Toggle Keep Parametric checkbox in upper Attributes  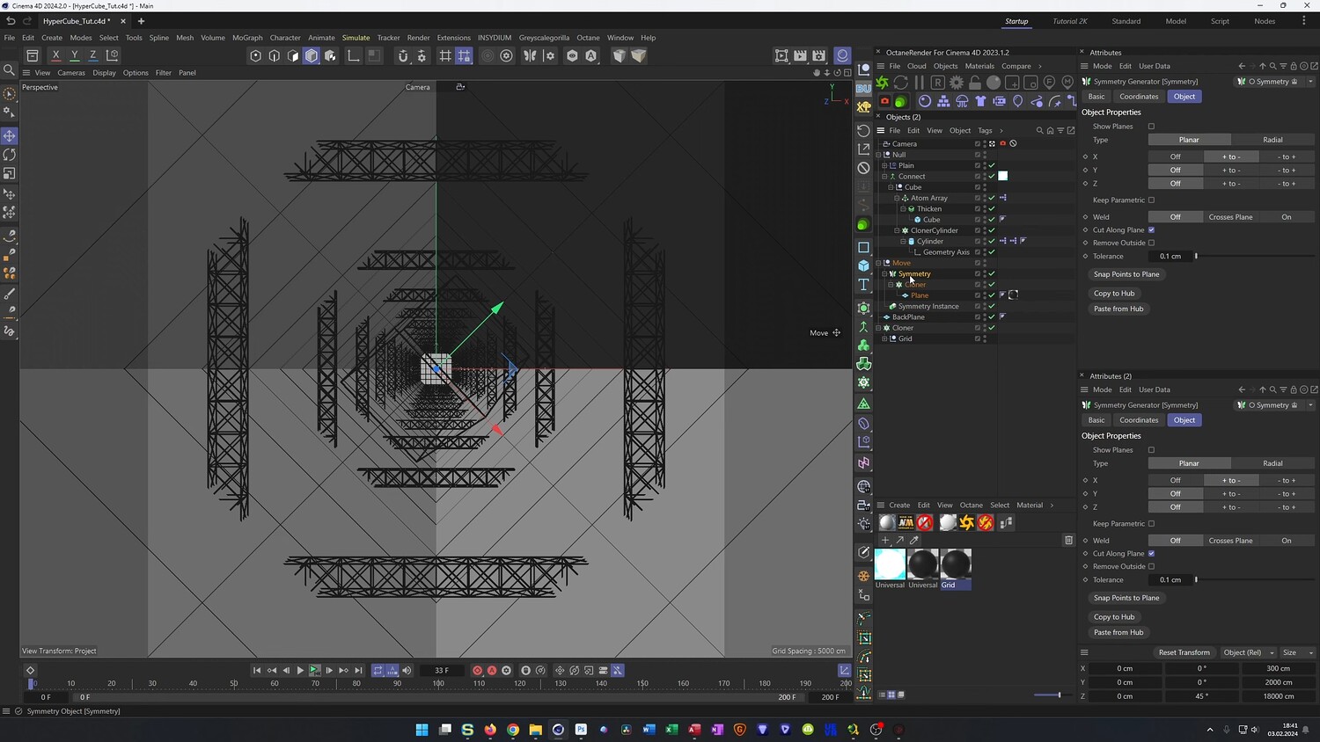pos(1151,200)
